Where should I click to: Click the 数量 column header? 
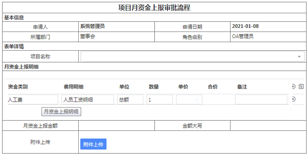click(153, 86)
